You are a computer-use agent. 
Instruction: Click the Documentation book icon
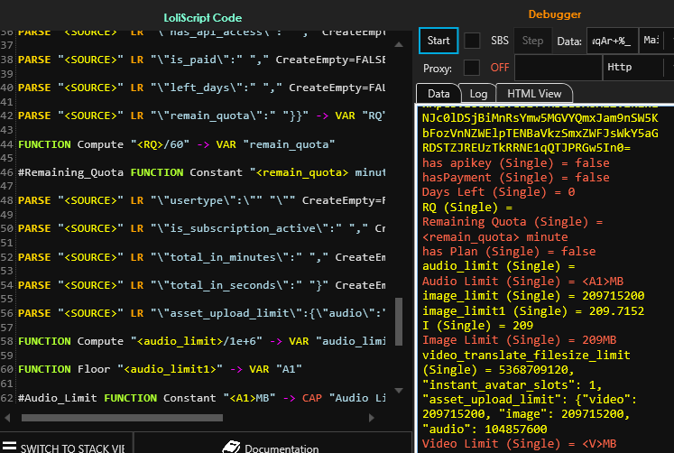231,447
